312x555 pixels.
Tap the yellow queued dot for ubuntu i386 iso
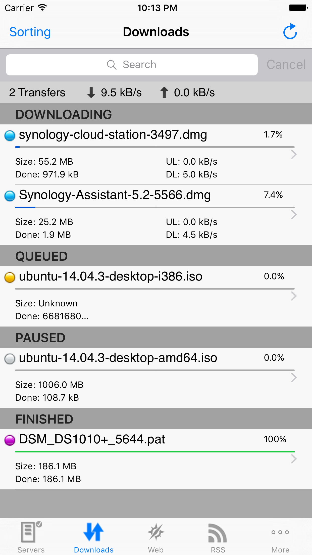click(10, 277)
